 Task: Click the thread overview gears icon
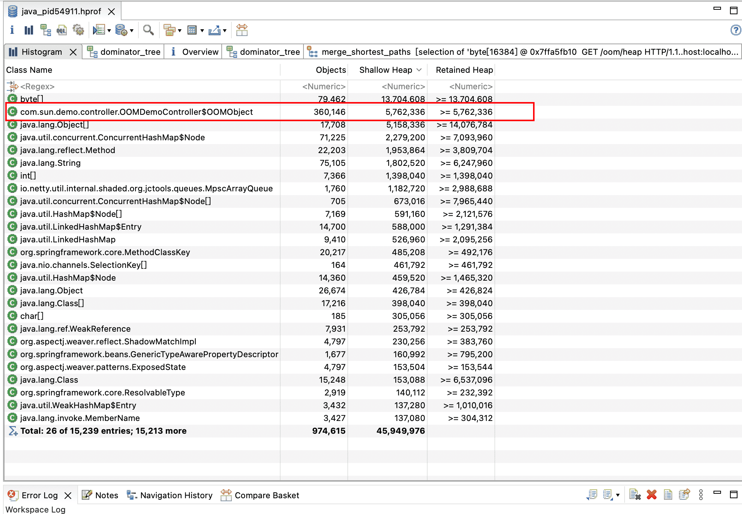78,30
